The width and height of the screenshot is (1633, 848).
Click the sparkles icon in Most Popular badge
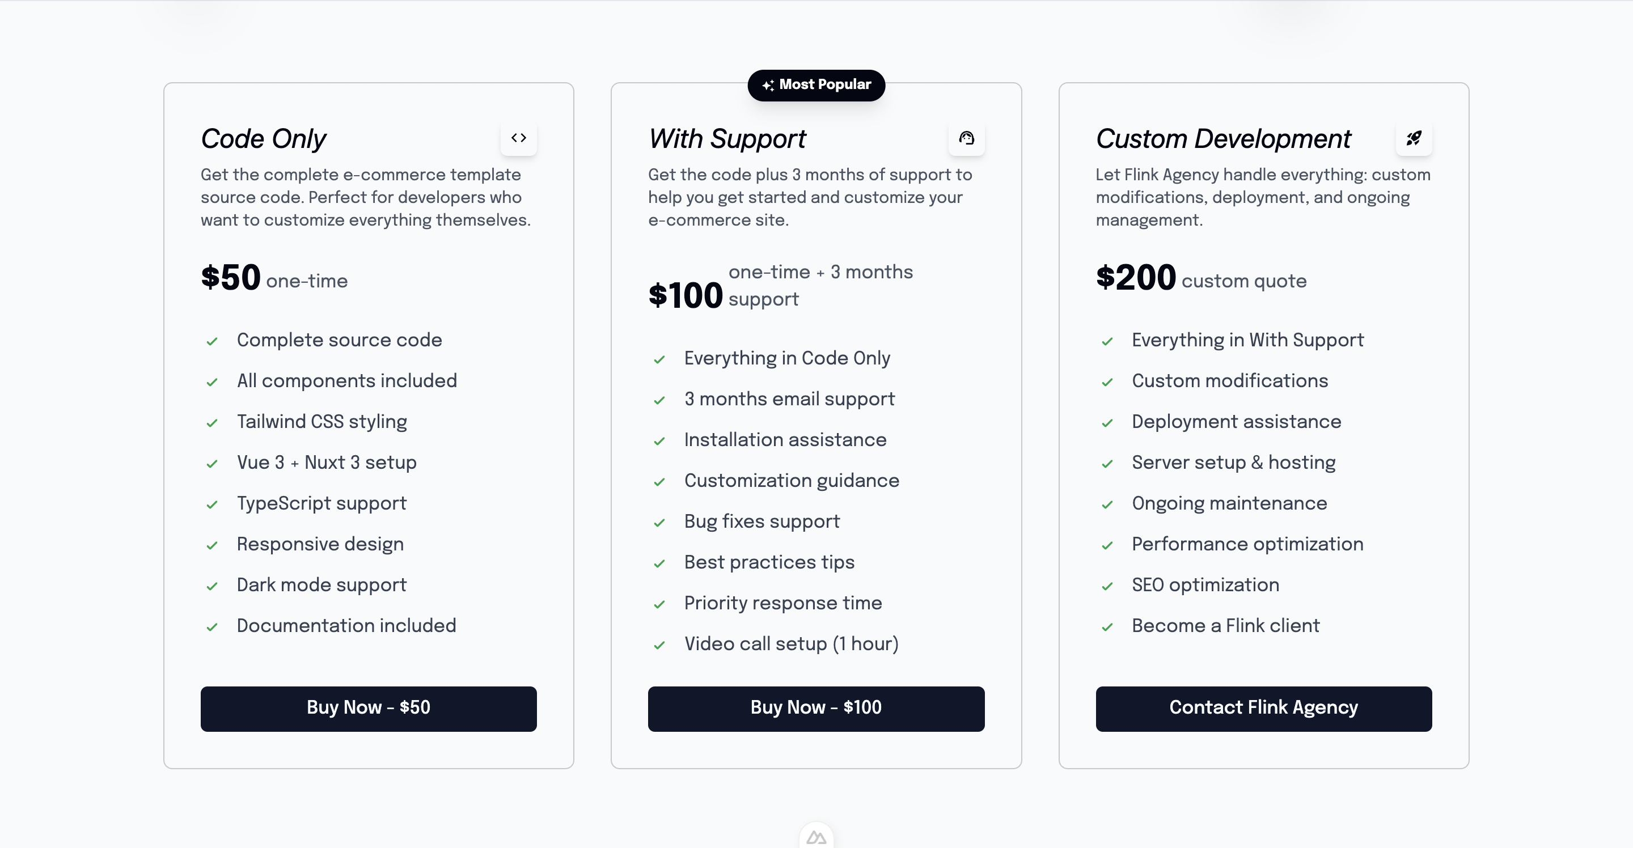tap(769, 85)
